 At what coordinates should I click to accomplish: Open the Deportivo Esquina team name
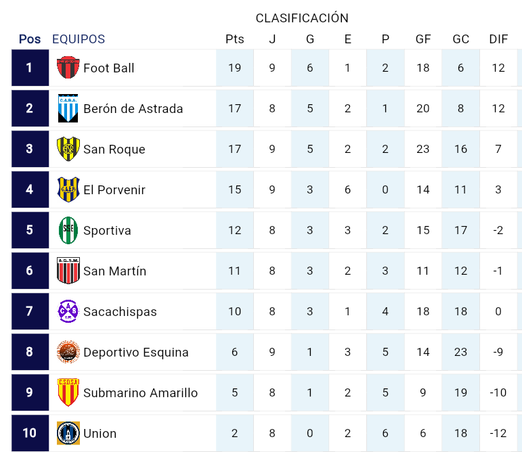click(x=135, y=352)
